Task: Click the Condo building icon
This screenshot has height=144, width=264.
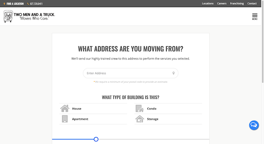Action: click(139, 108)
